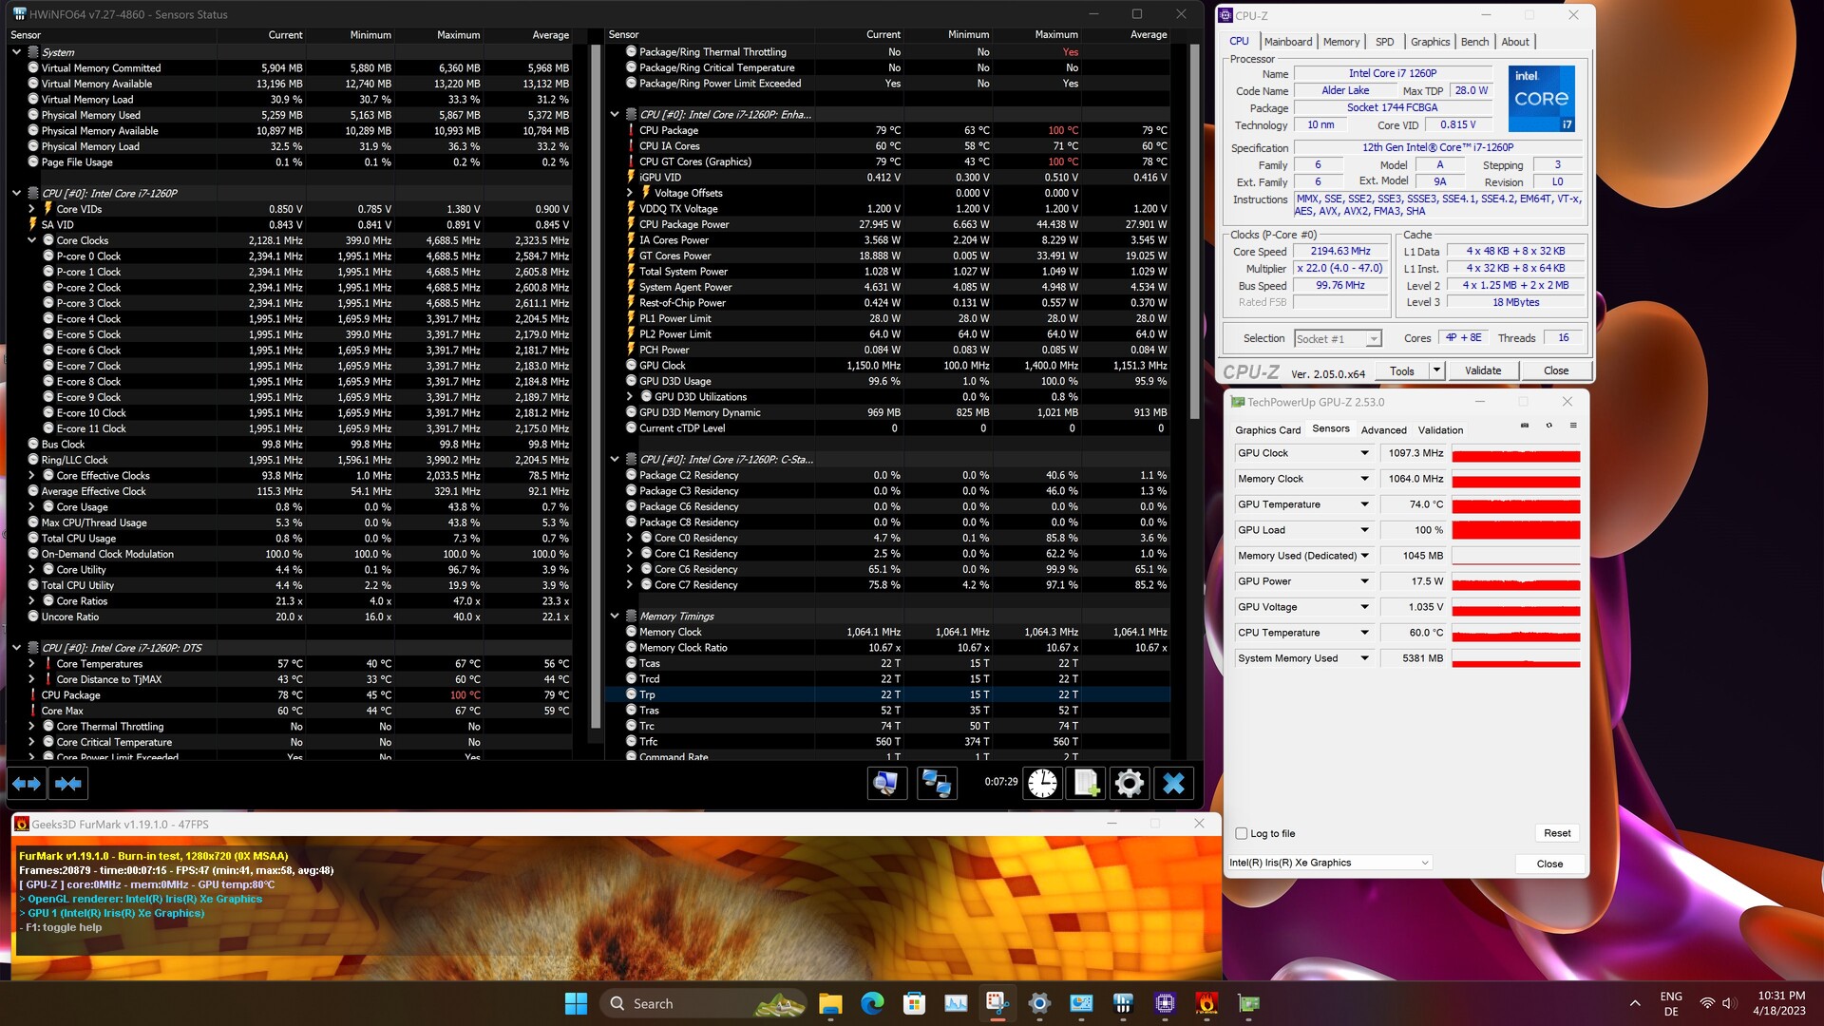Click the Reset button in GPU-Z

tap(1556, 833)
